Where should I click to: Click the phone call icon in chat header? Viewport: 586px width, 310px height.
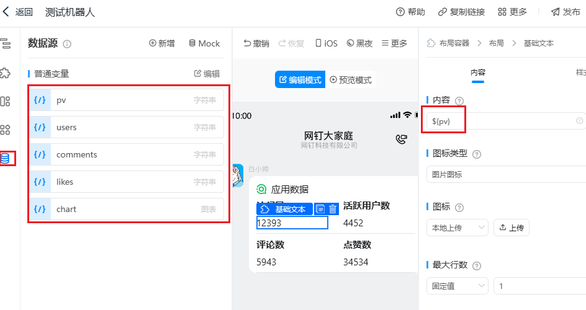401,139
